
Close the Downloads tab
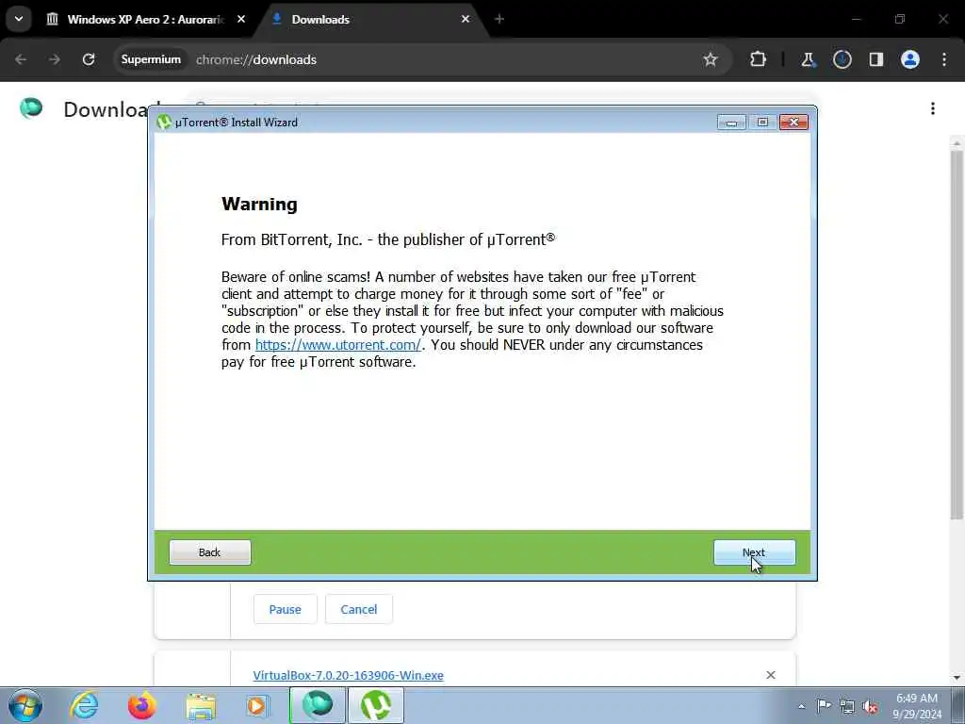466,19
